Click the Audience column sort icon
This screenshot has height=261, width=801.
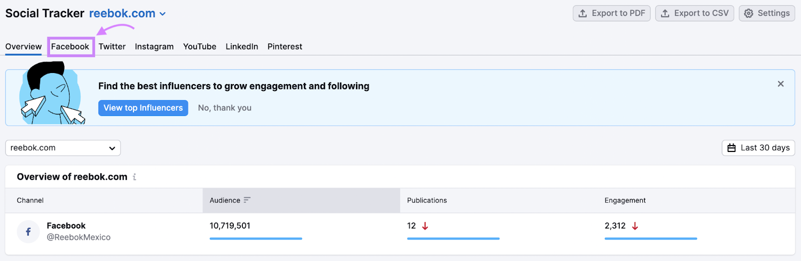(247, 200)
